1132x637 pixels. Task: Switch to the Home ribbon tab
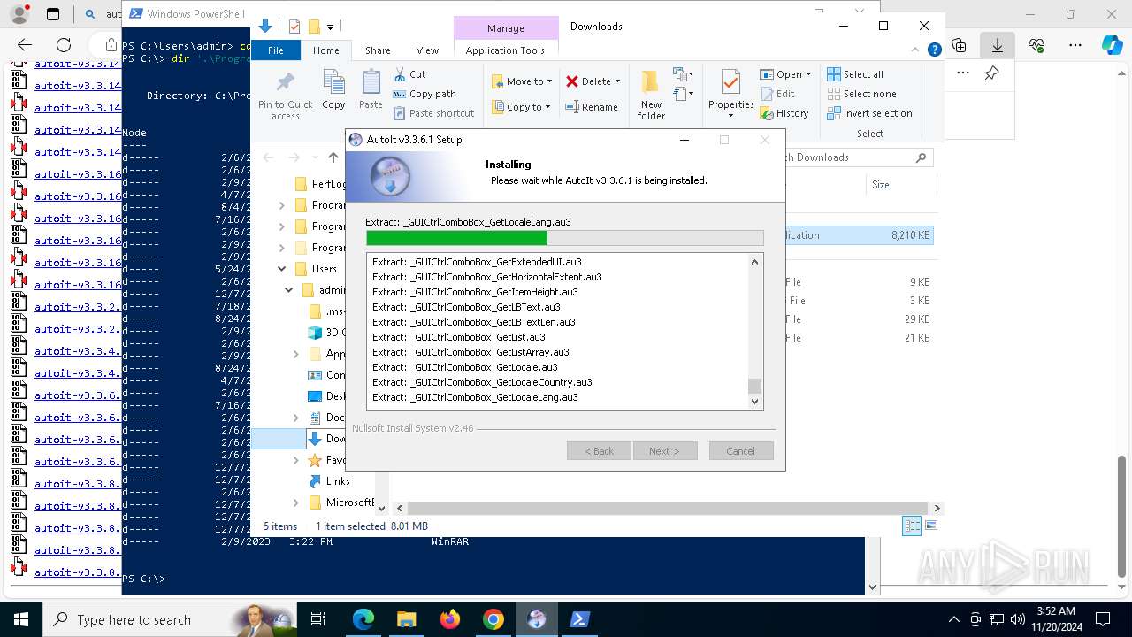[325, 50]
